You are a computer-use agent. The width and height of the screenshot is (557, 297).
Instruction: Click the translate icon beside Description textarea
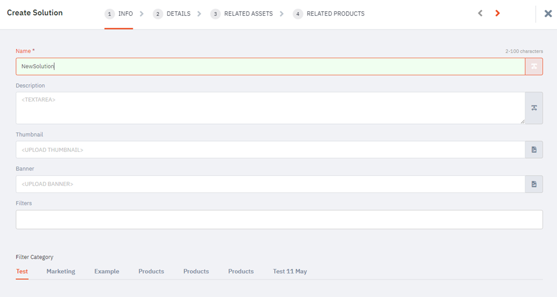[534, 108]
